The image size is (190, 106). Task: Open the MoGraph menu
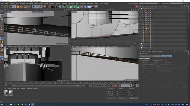pos(51,3)
